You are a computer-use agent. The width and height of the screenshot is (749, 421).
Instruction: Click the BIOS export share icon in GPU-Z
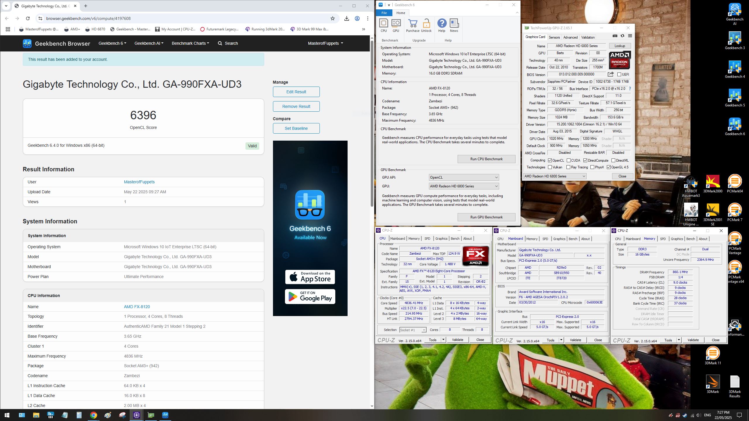611,74
